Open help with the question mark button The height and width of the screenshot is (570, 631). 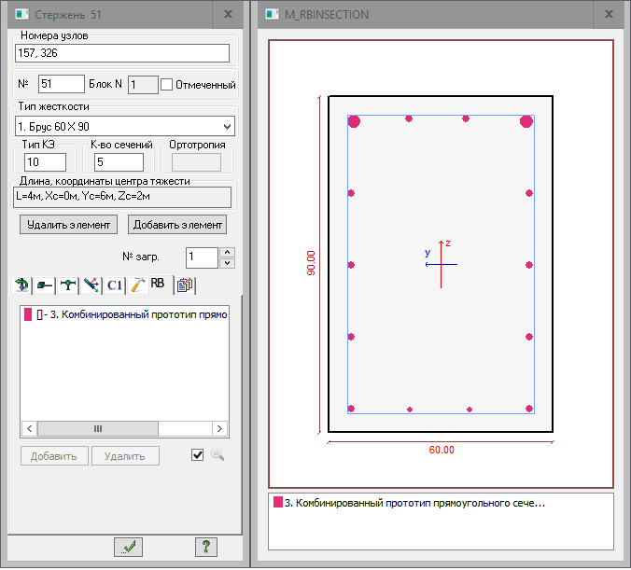click(x=205, y=548)
